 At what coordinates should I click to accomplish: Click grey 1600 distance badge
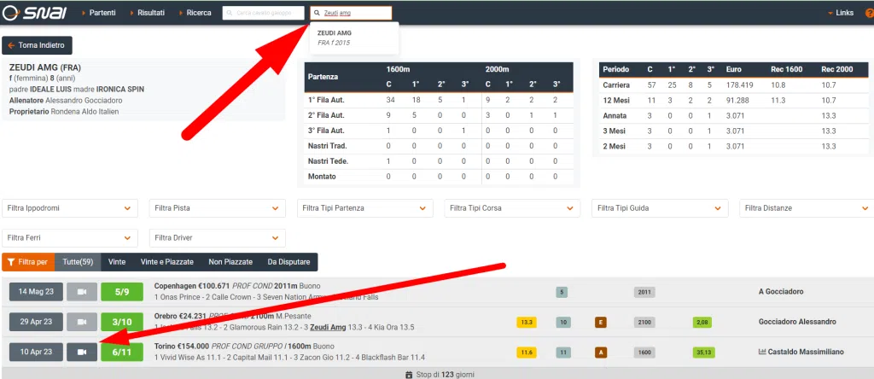click(644, 353)
